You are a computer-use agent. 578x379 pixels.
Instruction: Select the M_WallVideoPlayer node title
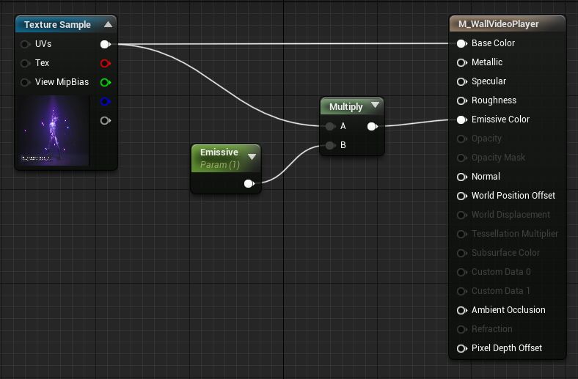[x=498, y=24]
